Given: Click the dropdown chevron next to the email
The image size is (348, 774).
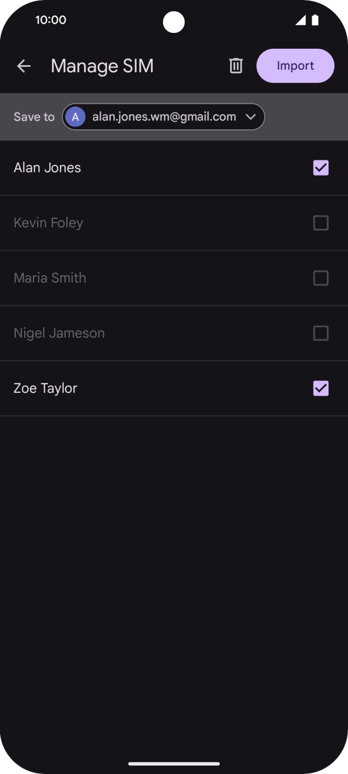Looking at the screenshot, I should tap(251, 117).
